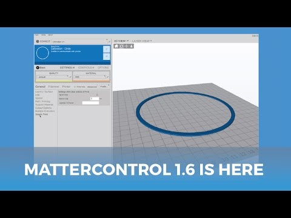Open the third menu in the menu bar
The image size is (291, 218).
pos(50,35)
